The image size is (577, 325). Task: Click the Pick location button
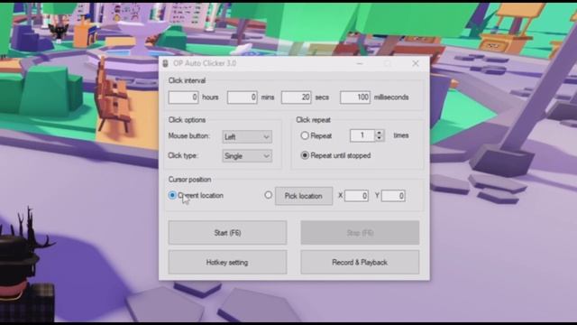tap(304, 196)
